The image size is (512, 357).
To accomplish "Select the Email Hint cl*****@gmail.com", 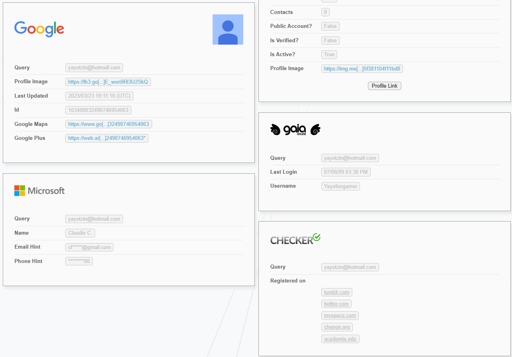I will [x=89, y=247].
